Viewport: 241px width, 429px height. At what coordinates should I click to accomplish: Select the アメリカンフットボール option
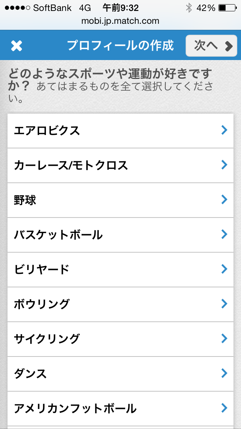tap(75, 409)
